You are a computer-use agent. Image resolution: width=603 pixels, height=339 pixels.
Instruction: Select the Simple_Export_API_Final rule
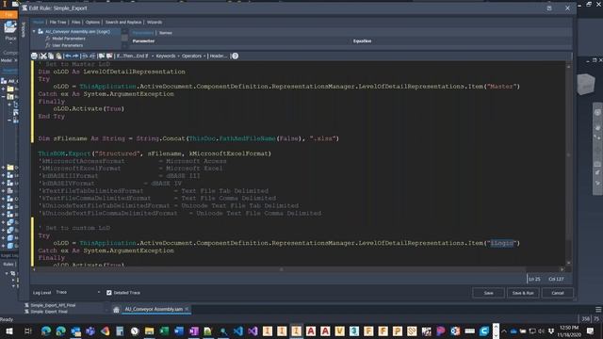53,305
